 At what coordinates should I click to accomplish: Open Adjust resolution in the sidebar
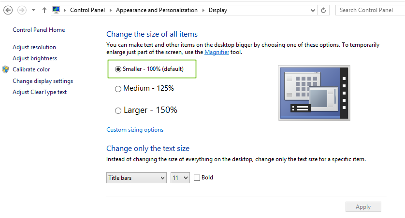tap(34, 47)
